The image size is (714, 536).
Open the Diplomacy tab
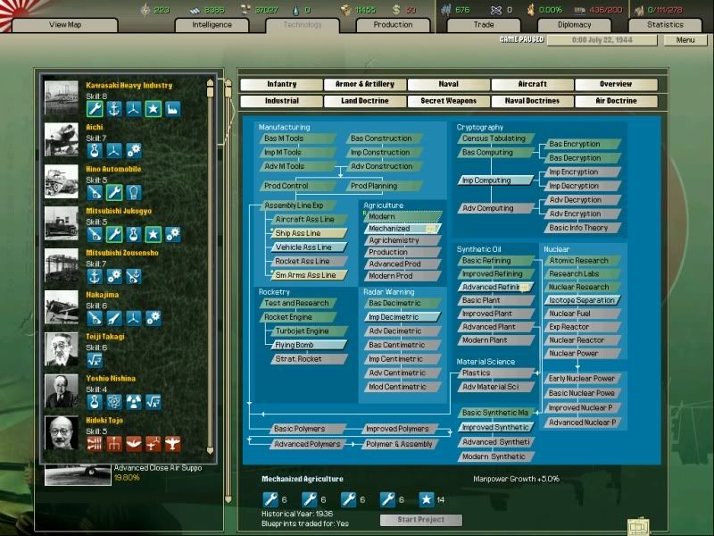click(575, 25)
